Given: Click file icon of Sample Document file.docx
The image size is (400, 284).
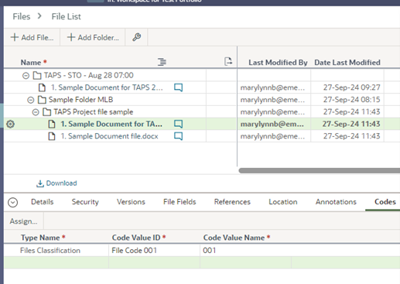Looking at the screenshot, I should [x=52, y=136].
